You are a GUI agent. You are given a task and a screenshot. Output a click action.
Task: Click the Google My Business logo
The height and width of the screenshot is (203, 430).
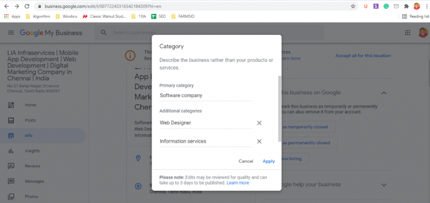[51, 33]
